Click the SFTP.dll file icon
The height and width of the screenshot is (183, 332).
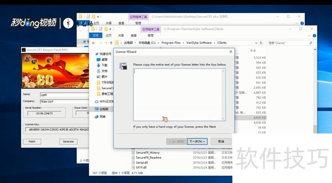[x=133, y=167]
